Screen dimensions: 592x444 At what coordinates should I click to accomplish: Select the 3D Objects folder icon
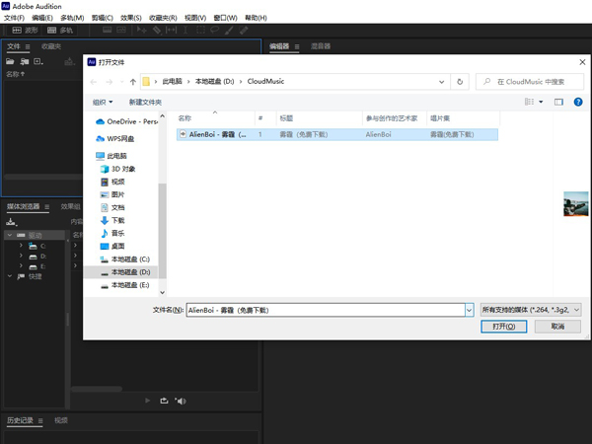pyautogui.click(x=105, y=169)
